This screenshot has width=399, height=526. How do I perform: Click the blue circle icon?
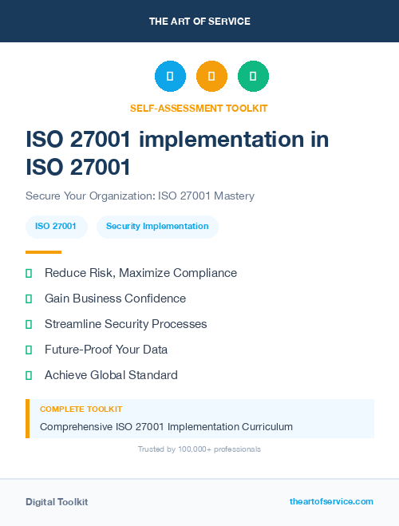point(170,76)
